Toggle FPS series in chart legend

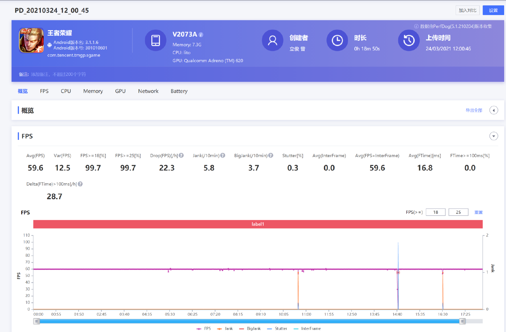point(204,329)
